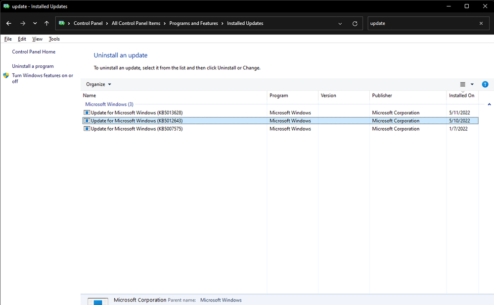
Task: Click Microsoft Corporation publisher in KB5013628 row
Action: [x=396, y=112]
